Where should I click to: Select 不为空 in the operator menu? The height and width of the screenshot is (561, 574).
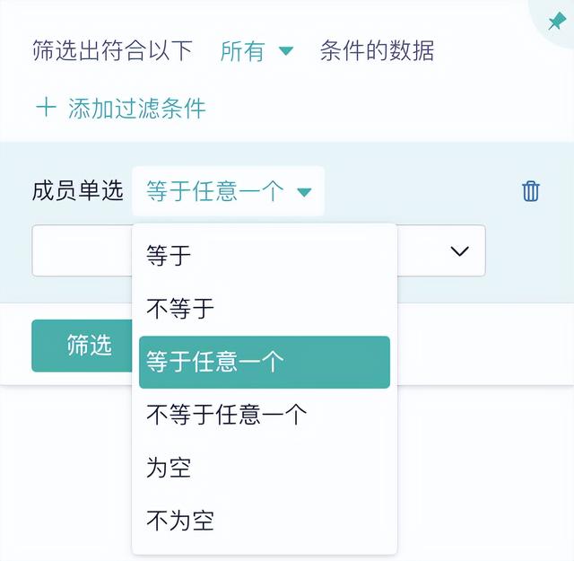pos(180,521)
